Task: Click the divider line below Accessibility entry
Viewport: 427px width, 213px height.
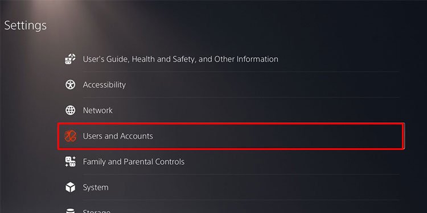Action: 241,97
